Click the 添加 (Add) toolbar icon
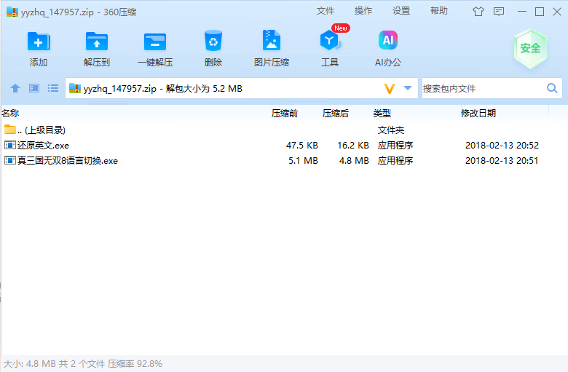The height and width of the screenshot is (372, 568). click(39, 41)
